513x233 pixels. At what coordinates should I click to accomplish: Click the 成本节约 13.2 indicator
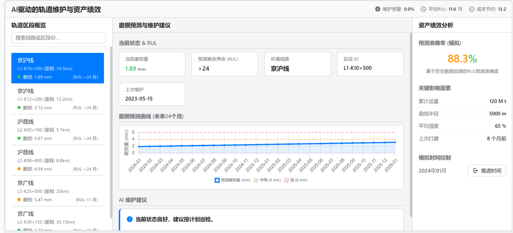[x=487, y=9]
